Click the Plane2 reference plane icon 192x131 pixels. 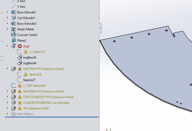[14, 41]
